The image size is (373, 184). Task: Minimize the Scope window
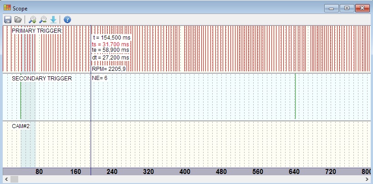pos(332,8)
